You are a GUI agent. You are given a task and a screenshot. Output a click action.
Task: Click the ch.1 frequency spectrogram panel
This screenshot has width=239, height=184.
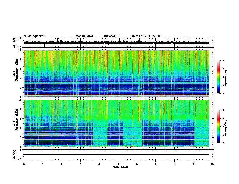(116, 73)
